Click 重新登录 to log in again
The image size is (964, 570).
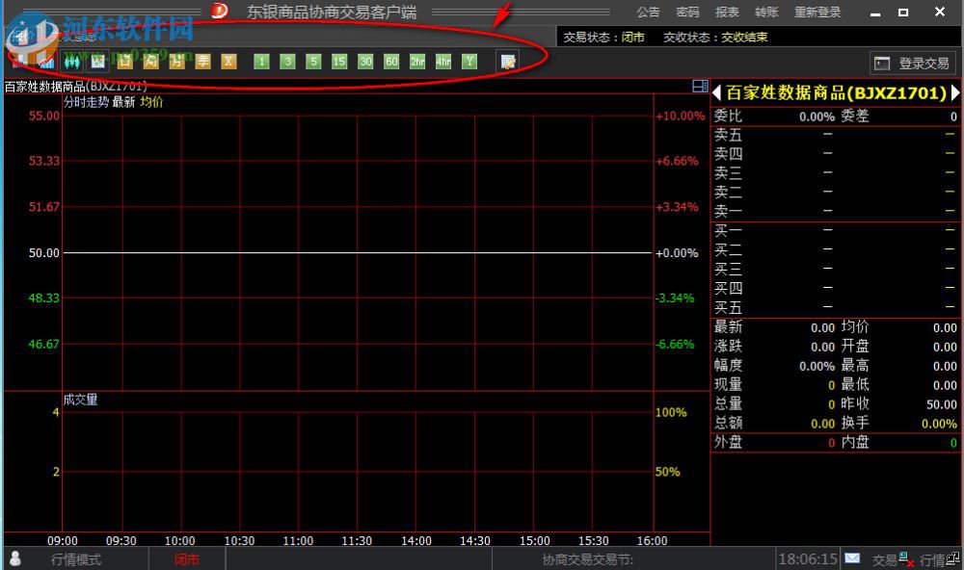click(817, 12)
